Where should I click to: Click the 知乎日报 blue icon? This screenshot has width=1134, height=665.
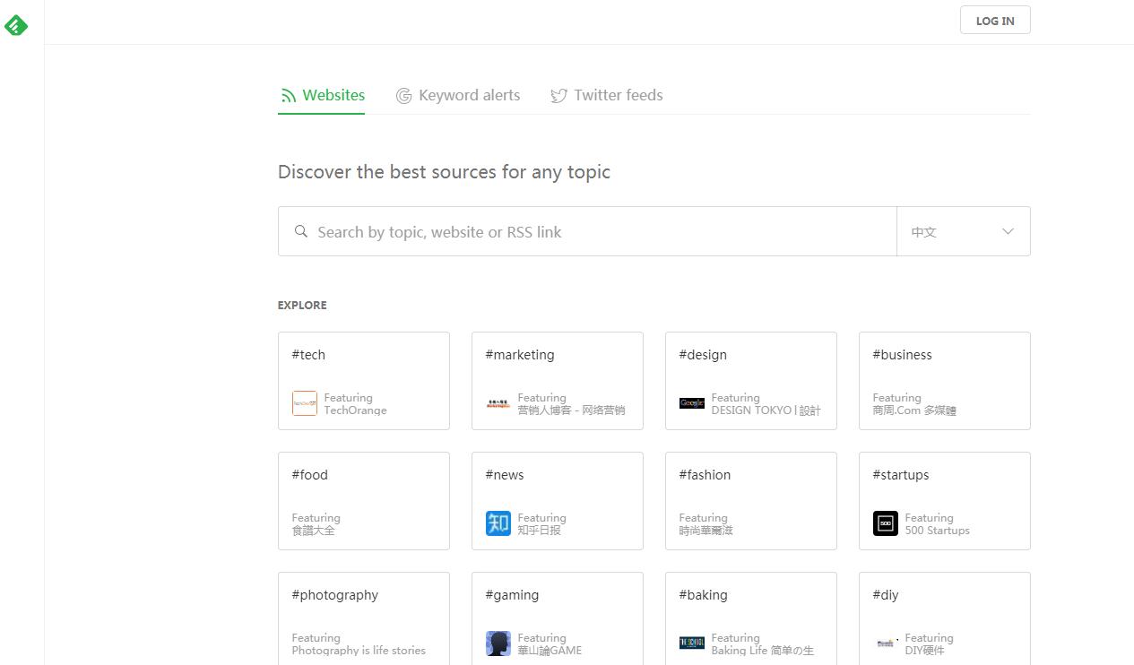[x=498, y=523]
